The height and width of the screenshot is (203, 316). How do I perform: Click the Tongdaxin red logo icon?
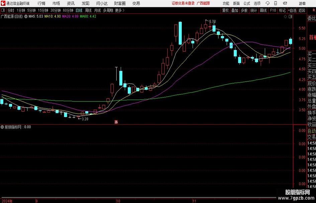pyautogui.click(x=3, y=3)
